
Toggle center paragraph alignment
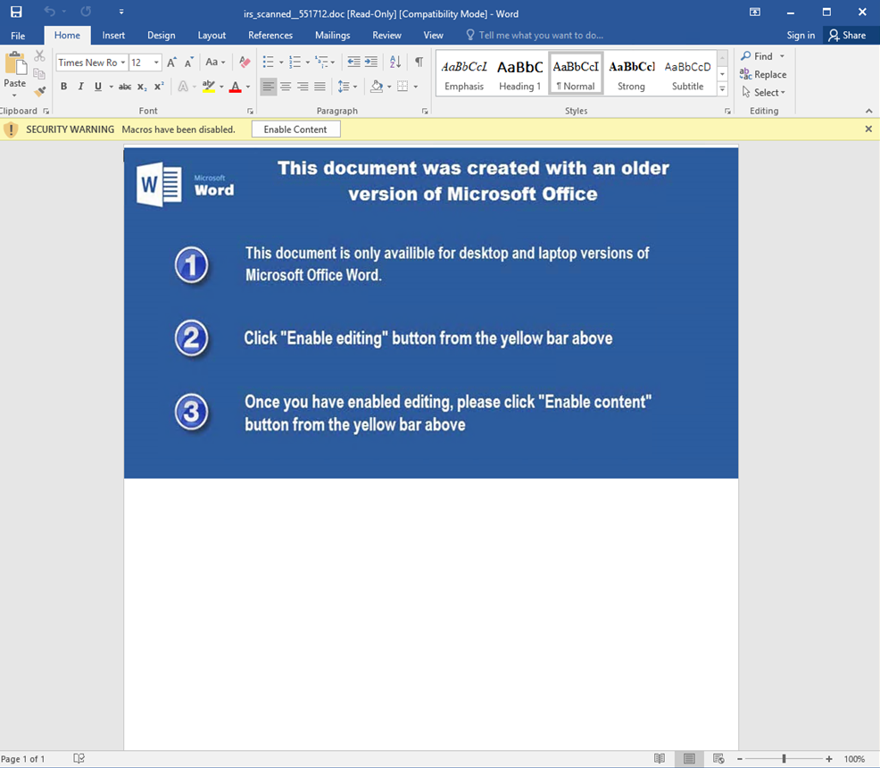pos(285,87)
